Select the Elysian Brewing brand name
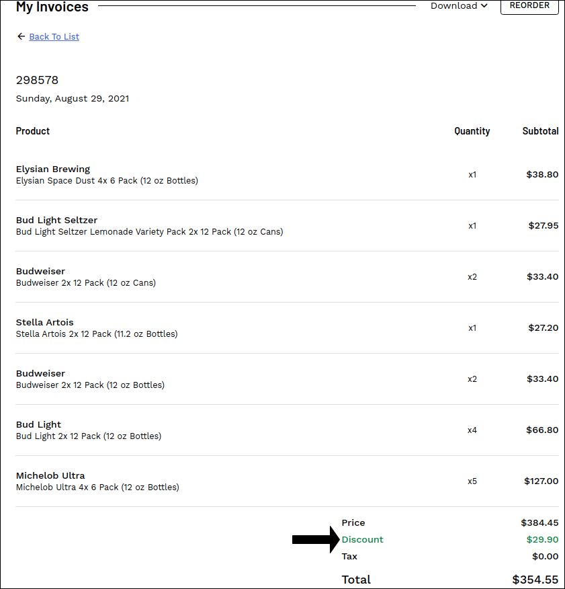This screenshot has width=565, height=589. (x=53, y=169)
